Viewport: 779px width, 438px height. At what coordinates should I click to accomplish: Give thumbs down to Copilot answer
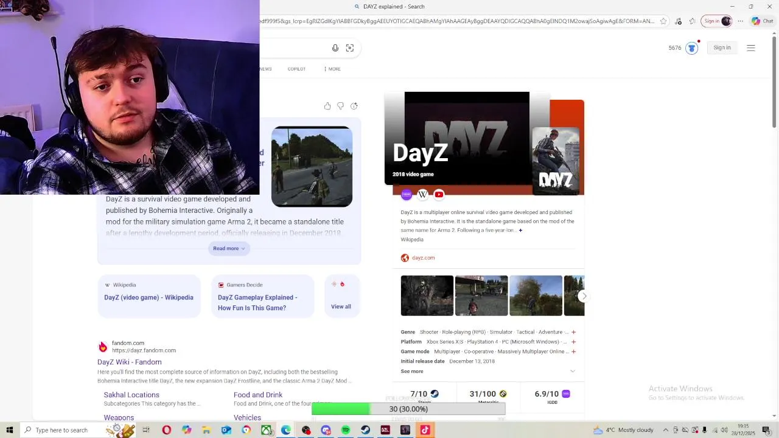click(341, 106)
